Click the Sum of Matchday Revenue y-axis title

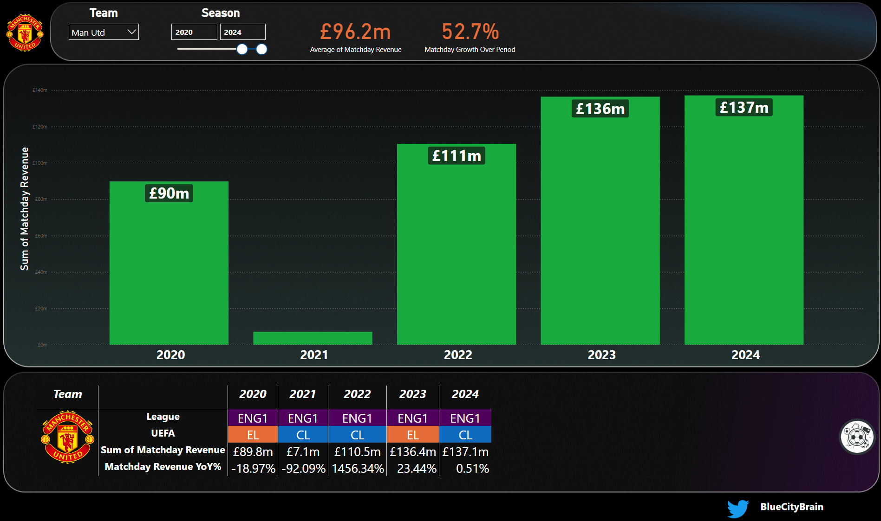[x=24, y=209]
